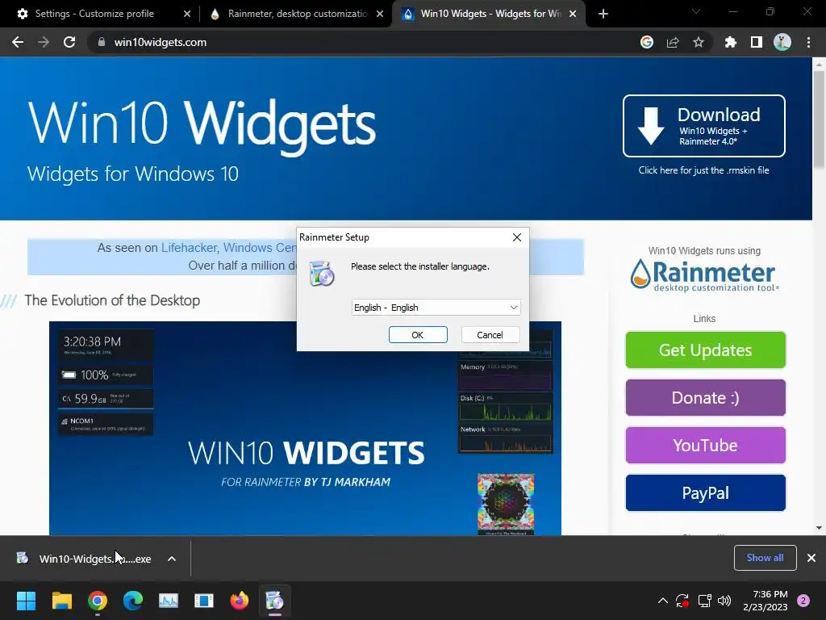Click the scrollbar up arrow
Screen dimensions: 826x620
(x=819, y=65)
